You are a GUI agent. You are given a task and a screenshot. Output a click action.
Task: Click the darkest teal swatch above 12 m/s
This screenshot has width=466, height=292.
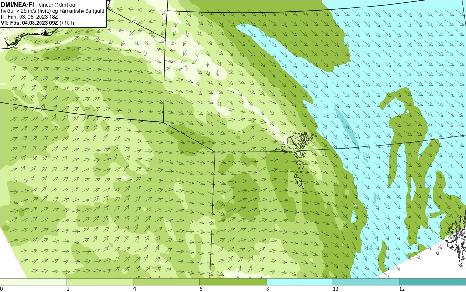point(432,282)
